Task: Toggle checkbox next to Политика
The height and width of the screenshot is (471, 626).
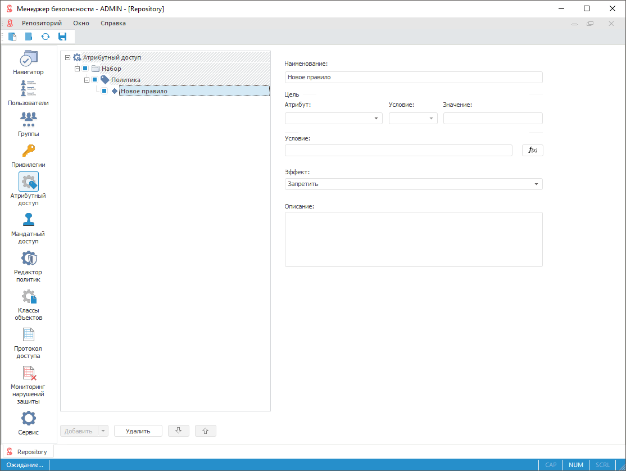Action: point(94,80)
